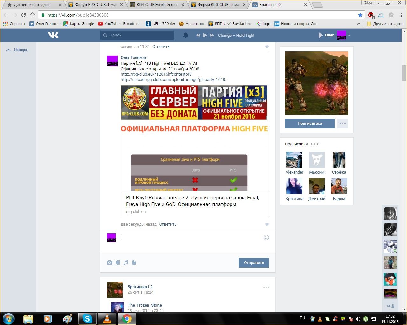Bookmark this page with the star
The width and height of the screenshot is (407, 325).
(x=360, y=15)
